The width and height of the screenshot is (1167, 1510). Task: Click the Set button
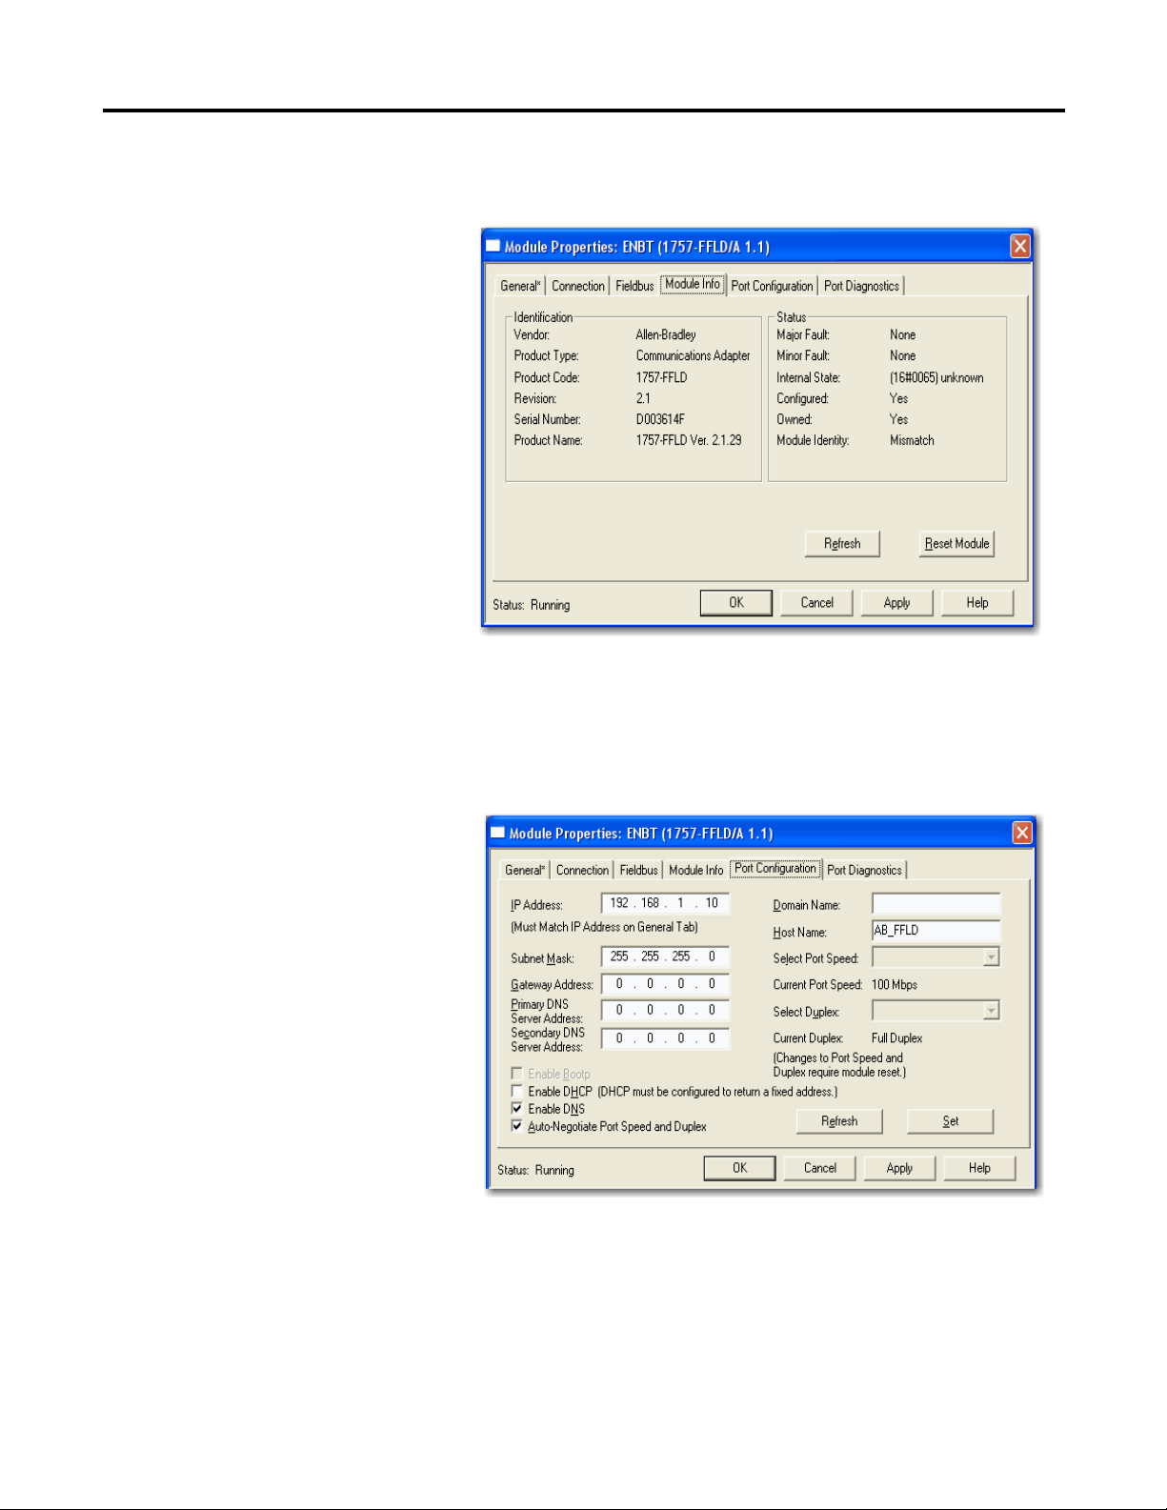point(950,1121)
